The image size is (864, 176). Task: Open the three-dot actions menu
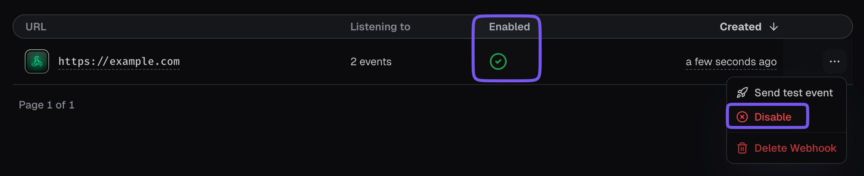coord(834,61)
